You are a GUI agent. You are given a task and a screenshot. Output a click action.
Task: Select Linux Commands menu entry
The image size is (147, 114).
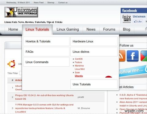[46, 62]
